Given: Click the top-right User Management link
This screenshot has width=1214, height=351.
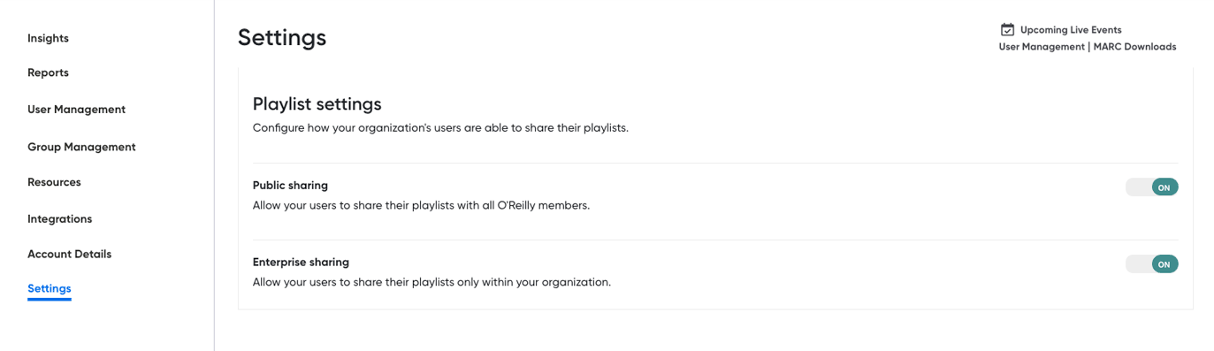Looking at the screenshot, I should (x=1042, y=47).
